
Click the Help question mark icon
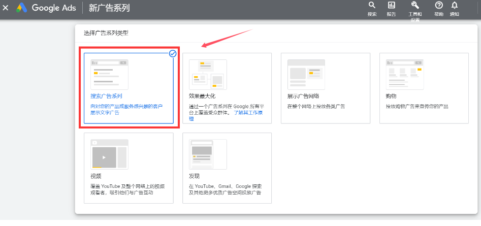click(x=439, y=6)
